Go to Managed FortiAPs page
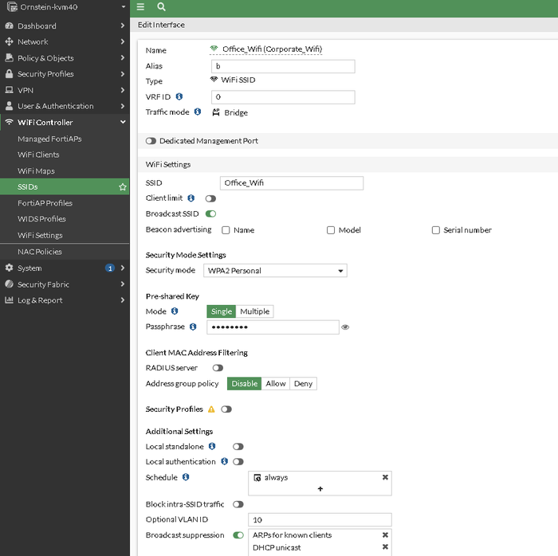This screenshot has width=558, height=556. (49, 139)
